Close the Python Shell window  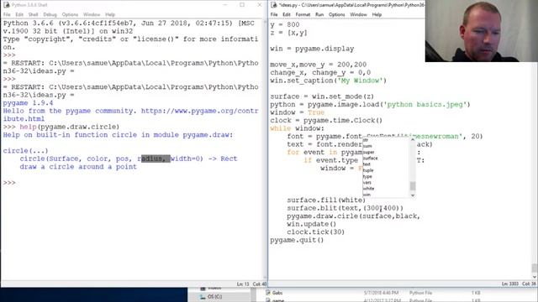[x=260, y=5]
